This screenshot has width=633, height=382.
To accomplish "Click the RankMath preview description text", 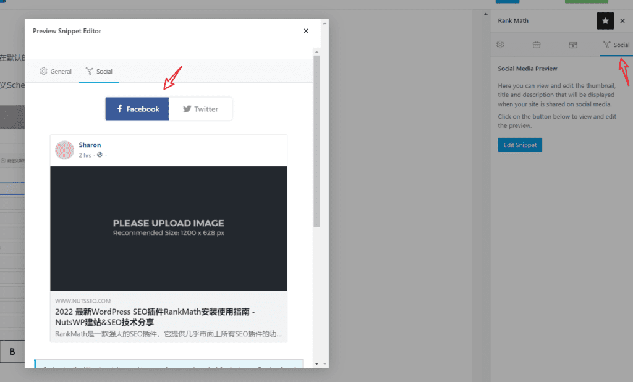I will [168, 334].
